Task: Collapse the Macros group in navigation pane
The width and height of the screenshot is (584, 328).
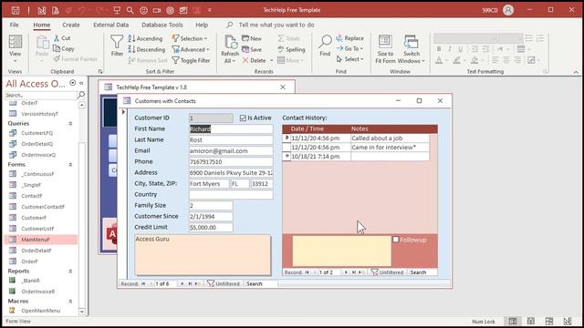Action: (x=70, y=302)
